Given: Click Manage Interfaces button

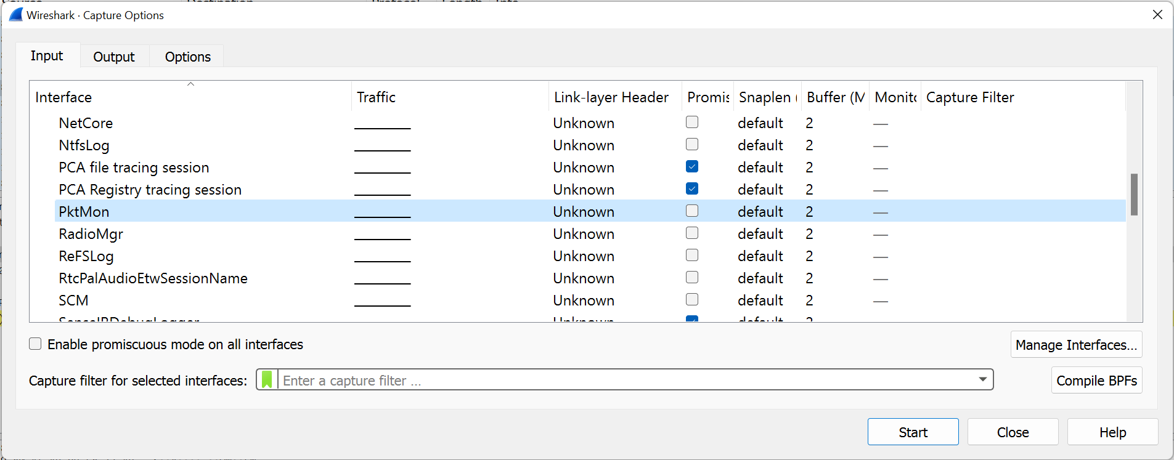Looking at the screenshot, I should [1076, 344].
